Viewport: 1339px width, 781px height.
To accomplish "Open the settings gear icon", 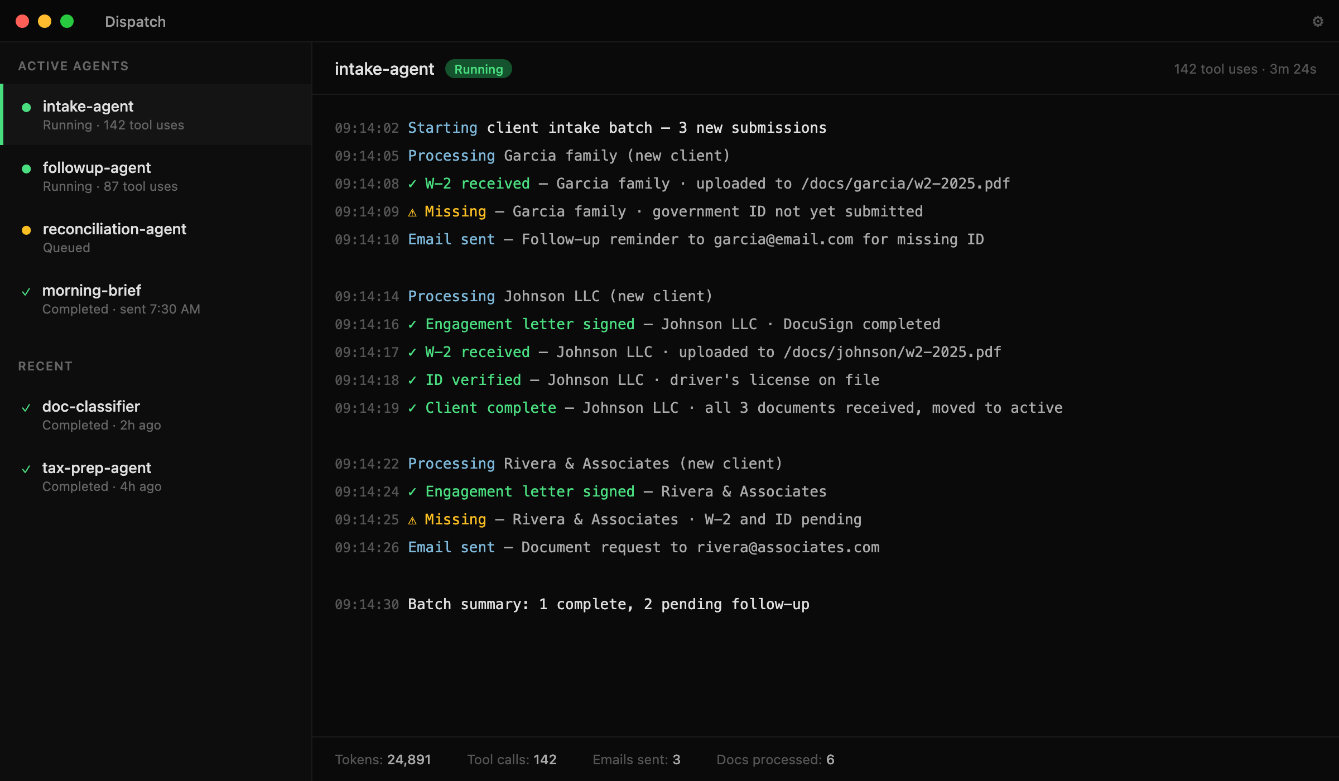I will pos(1318,21).
